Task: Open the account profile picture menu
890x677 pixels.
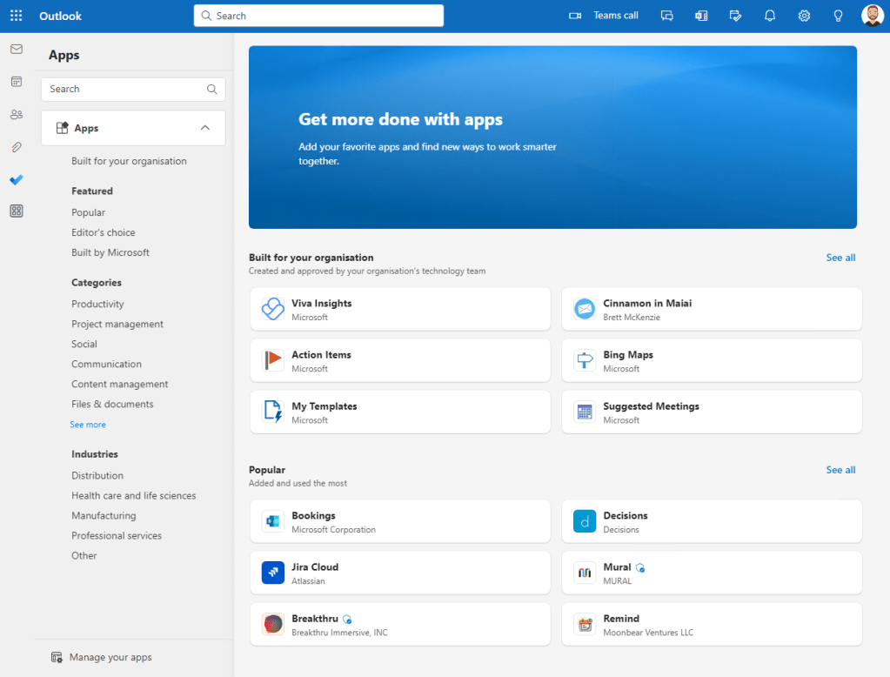Action: (x=872, y=16)
